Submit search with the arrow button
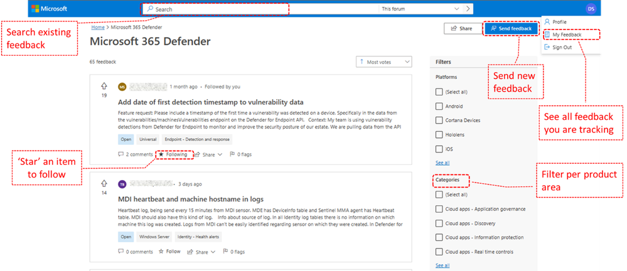This screenshot has height=271, width=627. coord(468,9)
